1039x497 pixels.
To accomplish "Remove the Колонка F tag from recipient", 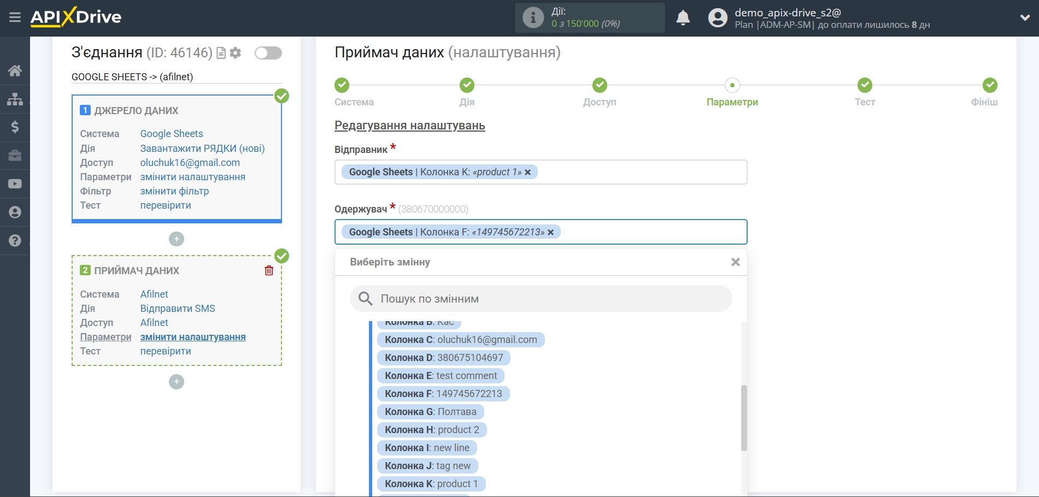I will click(x=551, y=233).
